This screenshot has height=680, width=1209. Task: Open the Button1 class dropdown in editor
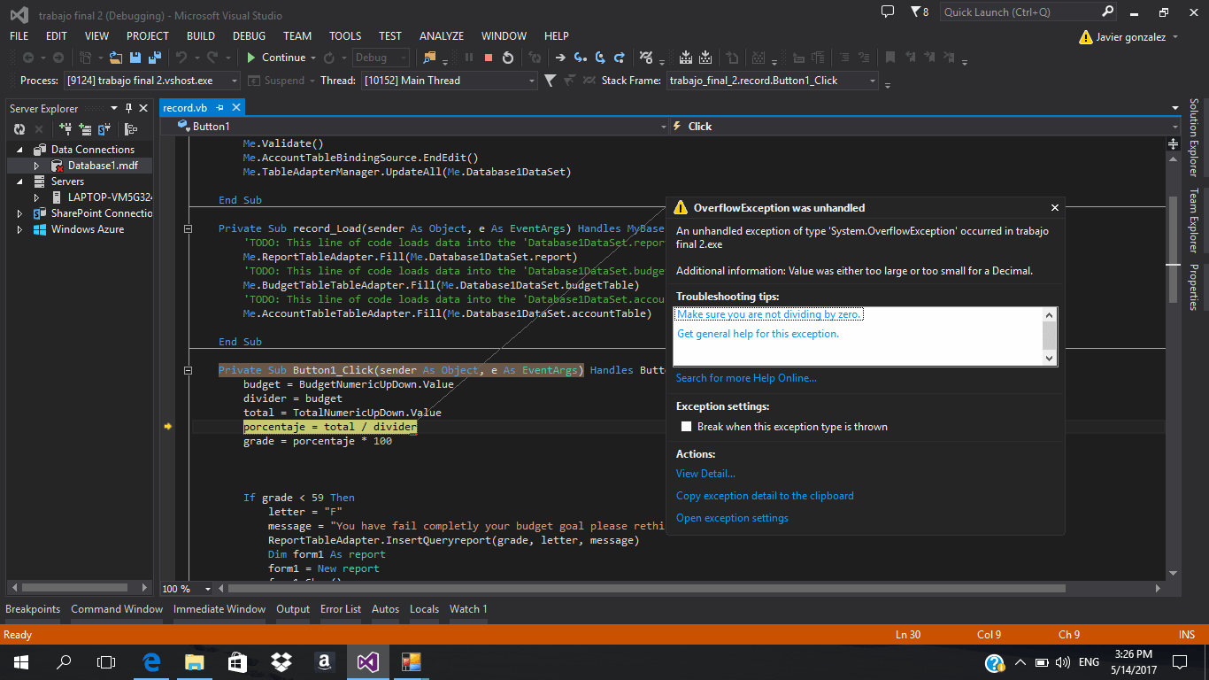coord(664,127)
